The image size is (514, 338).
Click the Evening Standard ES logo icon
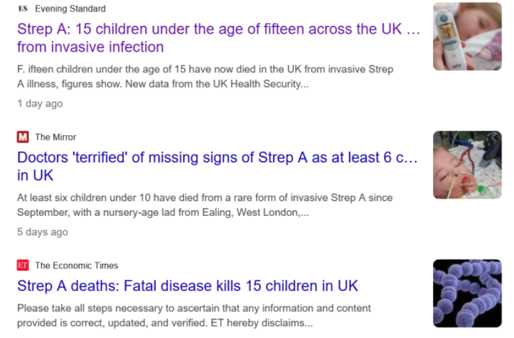tap(23, 9)
